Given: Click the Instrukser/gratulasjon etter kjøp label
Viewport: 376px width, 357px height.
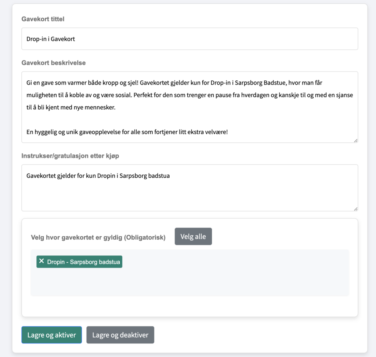Looking at the screenshot, I should coord(70,156).
